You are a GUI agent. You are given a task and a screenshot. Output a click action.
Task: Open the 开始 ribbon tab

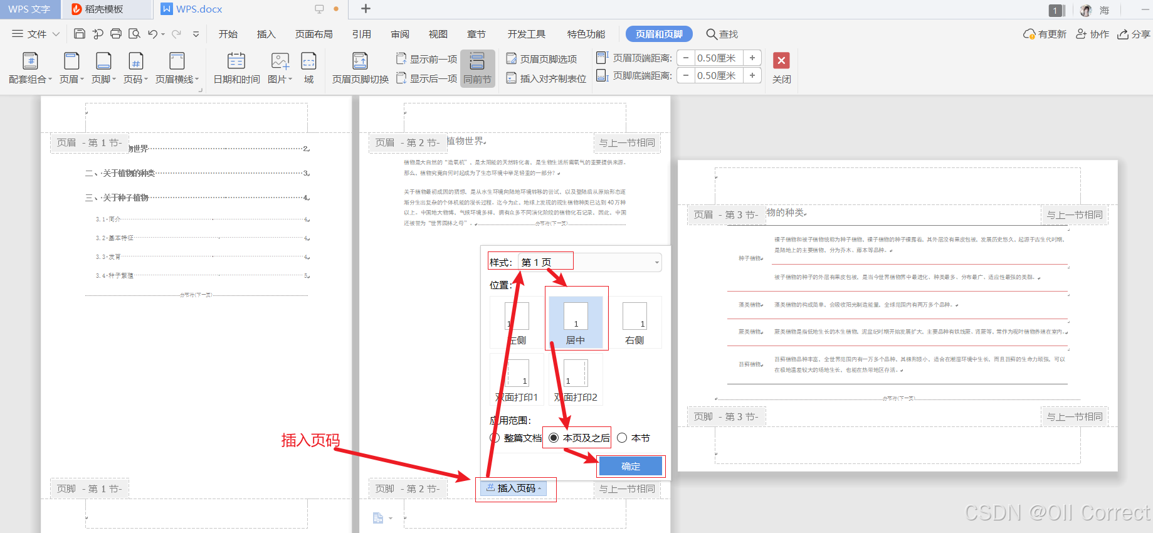pos(228,34)
